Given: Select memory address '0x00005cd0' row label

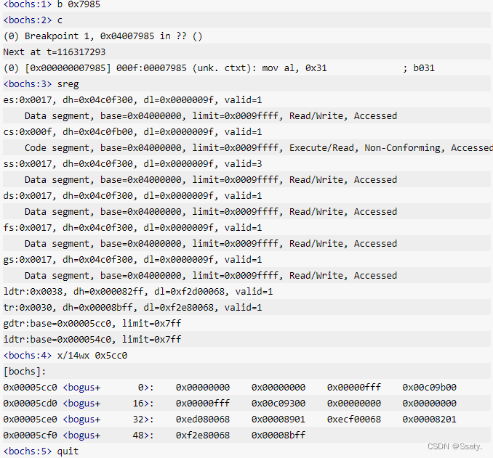Looking at the screenshot, I should (31, 404).
